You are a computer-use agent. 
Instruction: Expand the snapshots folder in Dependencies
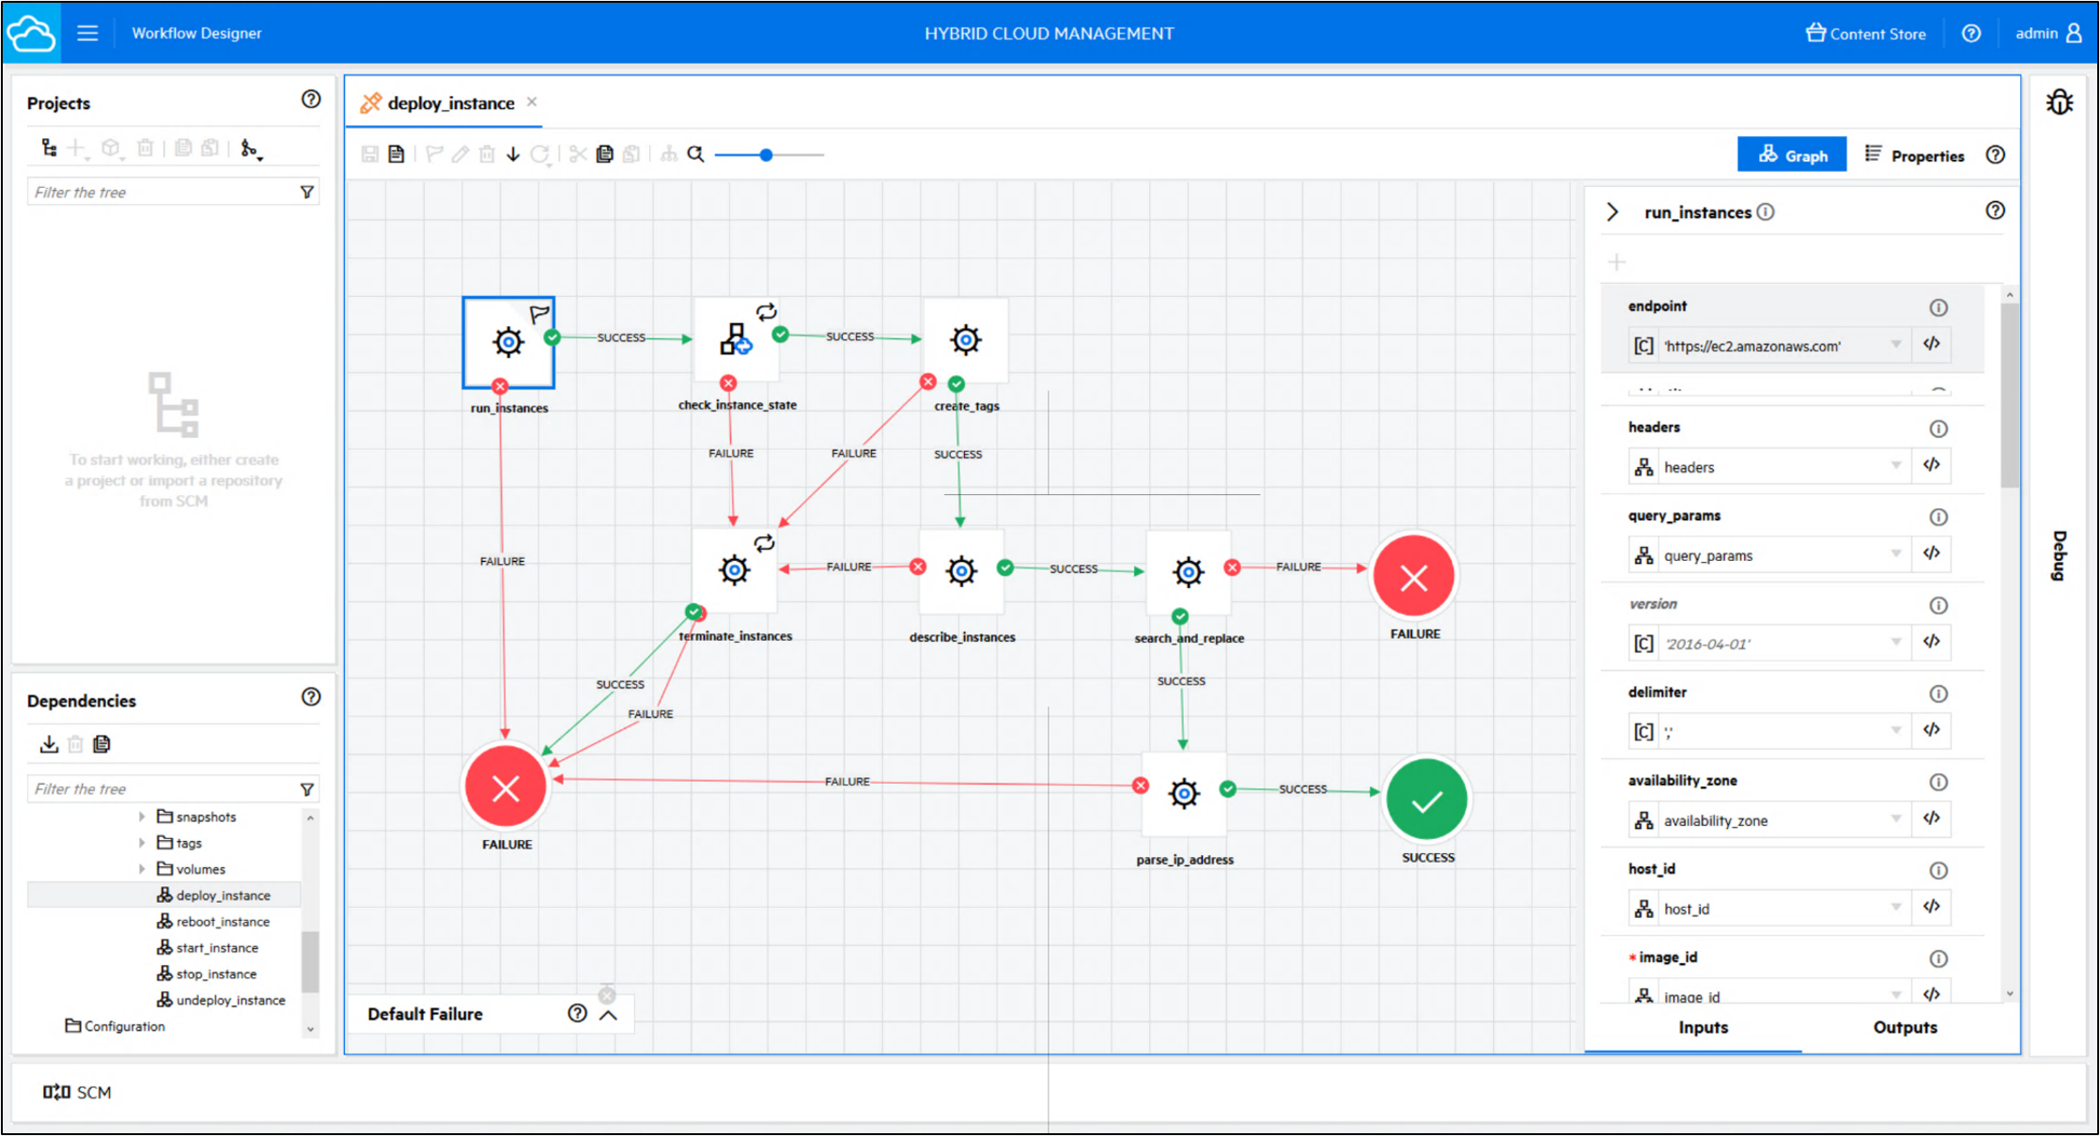coord(142,817)
